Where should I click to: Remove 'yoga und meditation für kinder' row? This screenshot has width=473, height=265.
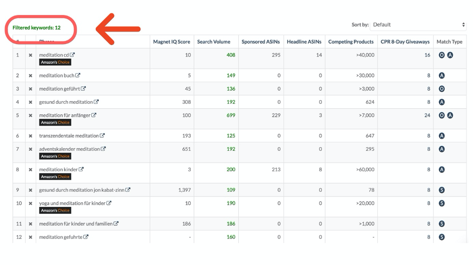31,203
